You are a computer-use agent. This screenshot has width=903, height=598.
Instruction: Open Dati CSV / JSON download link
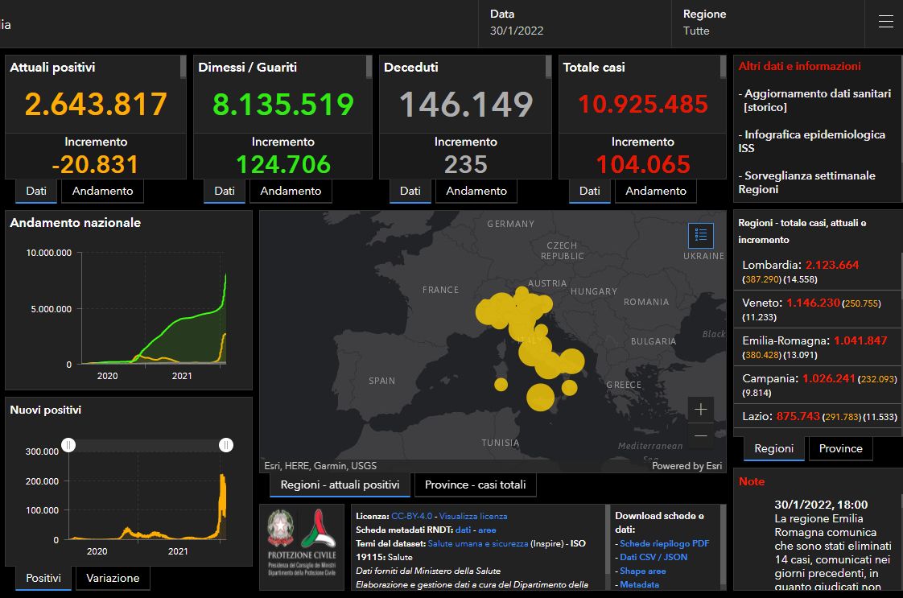[x=654, y=557]
